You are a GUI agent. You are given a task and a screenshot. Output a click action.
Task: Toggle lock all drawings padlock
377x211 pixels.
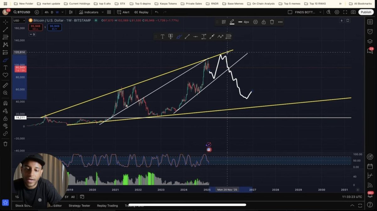[x=5, y=118]
